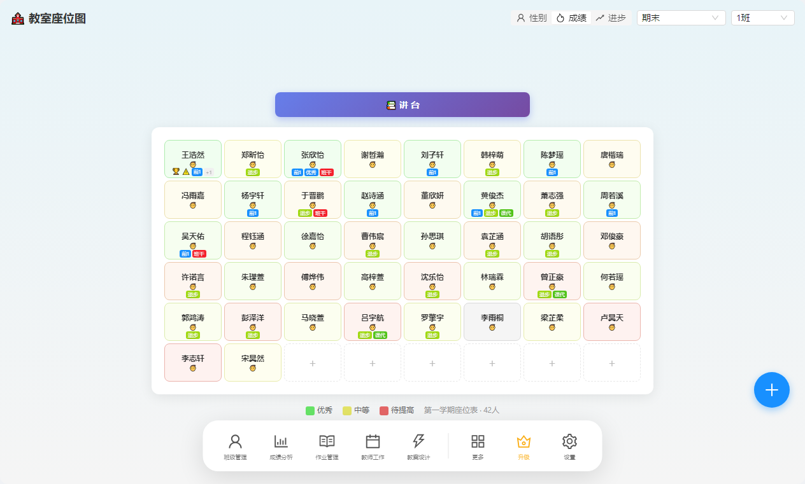Click the purple 讲台 podium bar

(402, 104)
